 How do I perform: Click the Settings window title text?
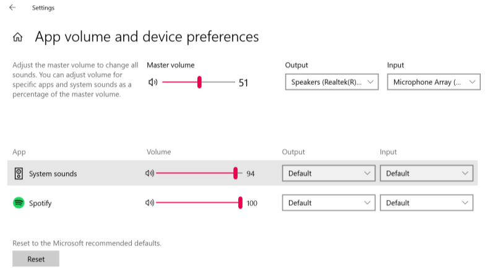[43, 8]
